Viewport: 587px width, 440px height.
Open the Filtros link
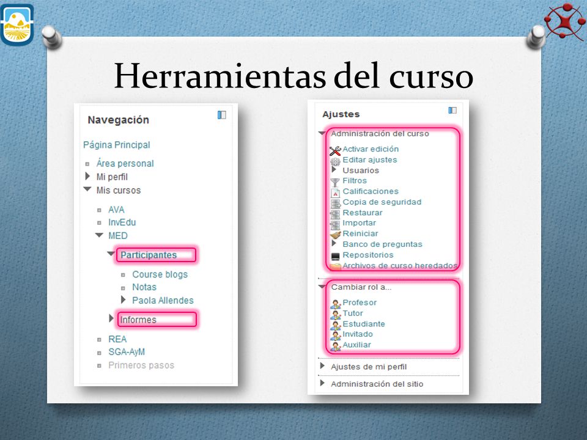355,181
